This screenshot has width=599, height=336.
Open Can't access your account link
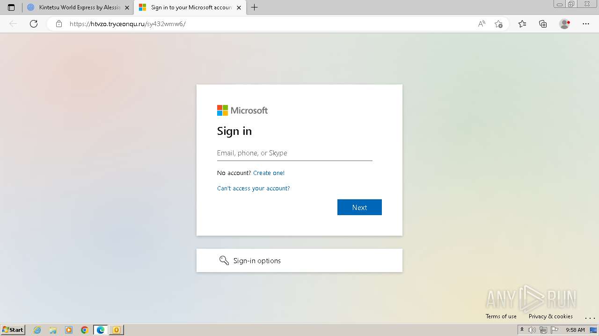[254, 189]
